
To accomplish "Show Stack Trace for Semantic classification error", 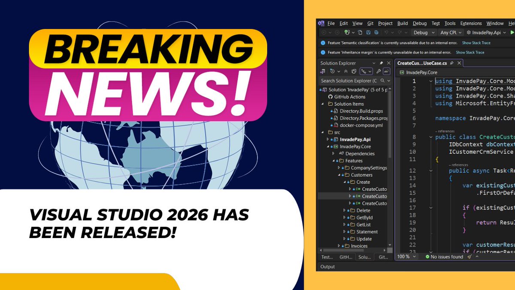I will (476, 43).
